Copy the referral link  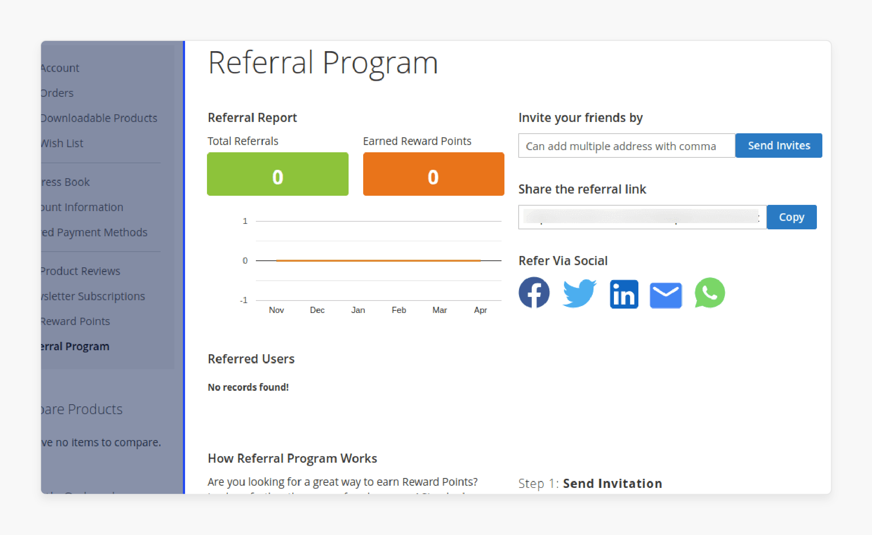(791, 217)
